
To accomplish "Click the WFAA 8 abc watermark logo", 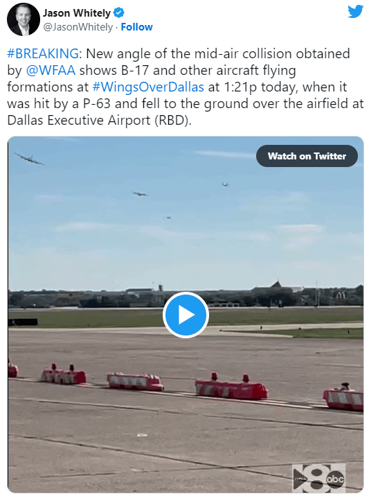I will coord(319,478).
